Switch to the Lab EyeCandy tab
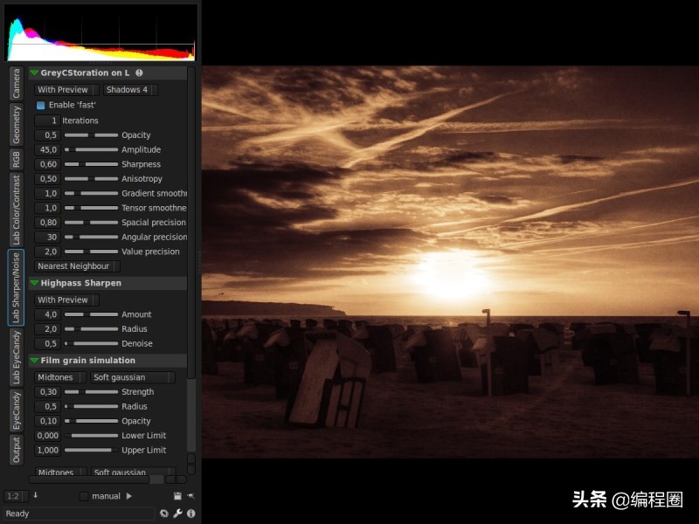The height and width of the screenshot is (524, 699). click(17, 357)
